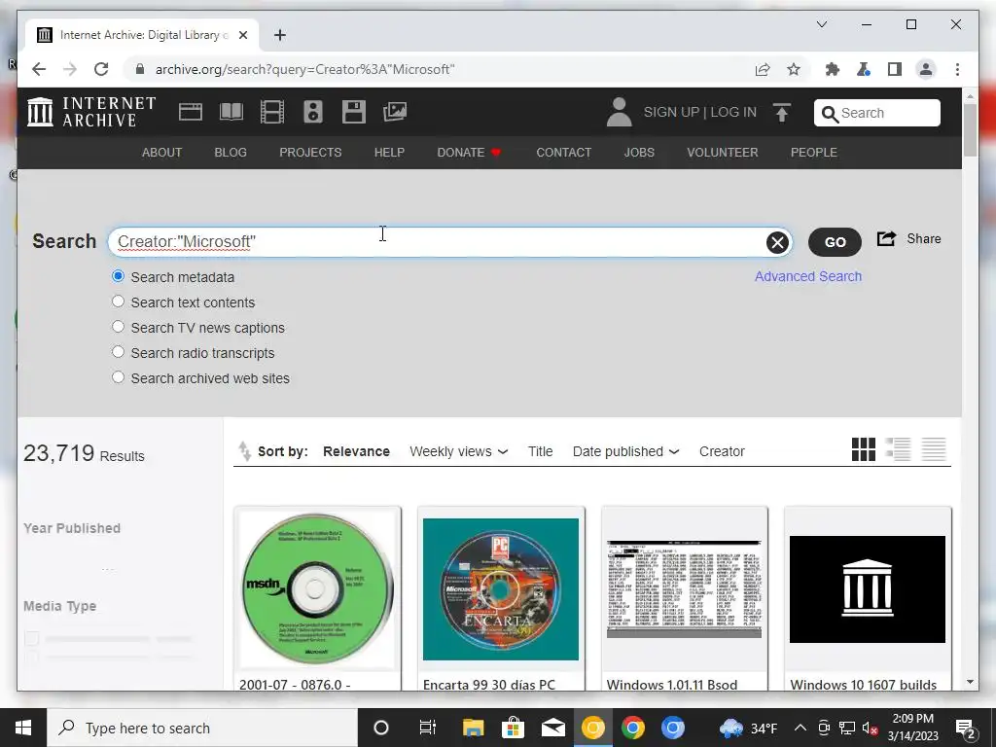Click the Chrome Labs flask icon
Image resolution: width=996 pixels, height=747 pixels.
coord(864,69)
